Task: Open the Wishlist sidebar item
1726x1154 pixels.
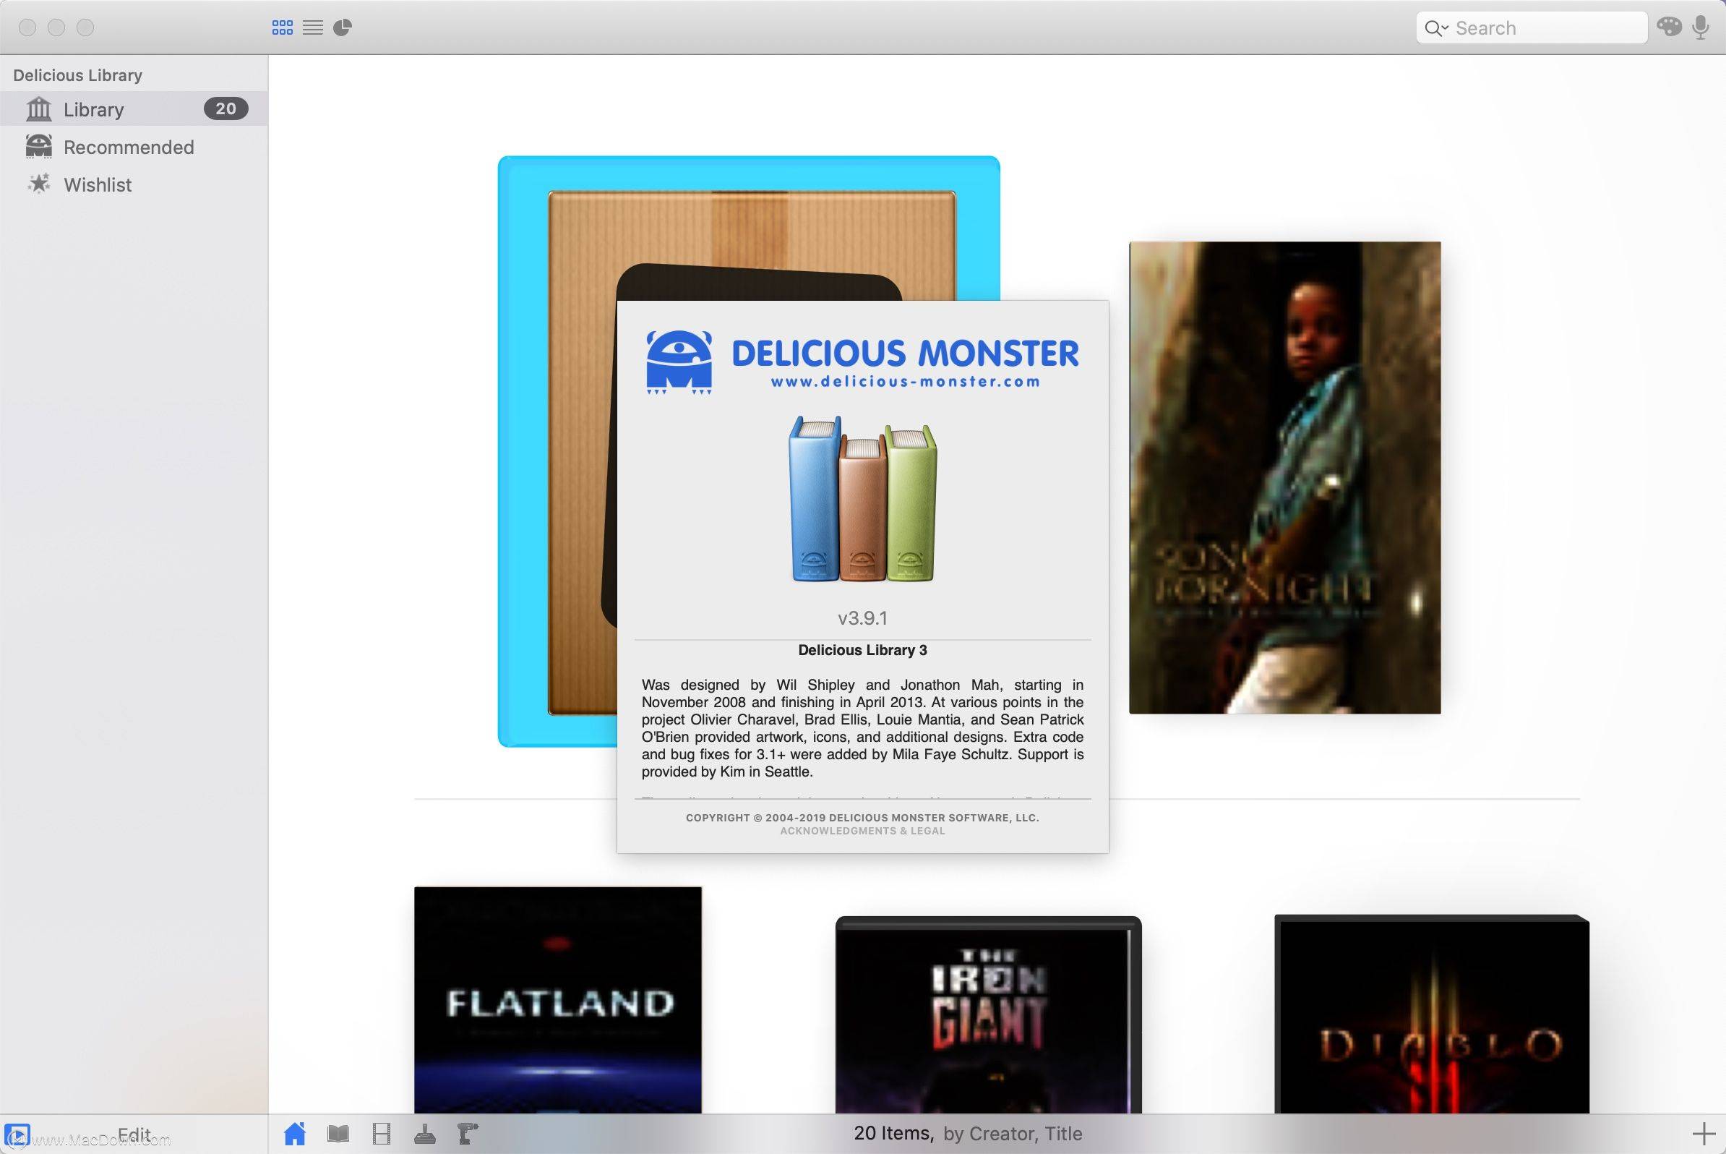Action: [134, 184]
